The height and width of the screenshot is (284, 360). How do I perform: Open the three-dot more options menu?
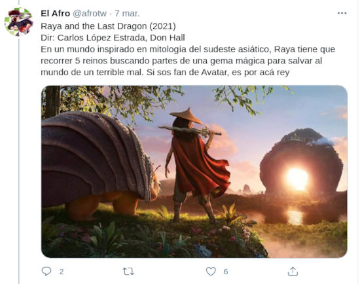[342, 13]
